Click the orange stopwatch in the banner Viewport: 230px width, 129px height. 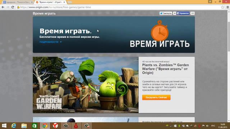[x=160, y=31]
